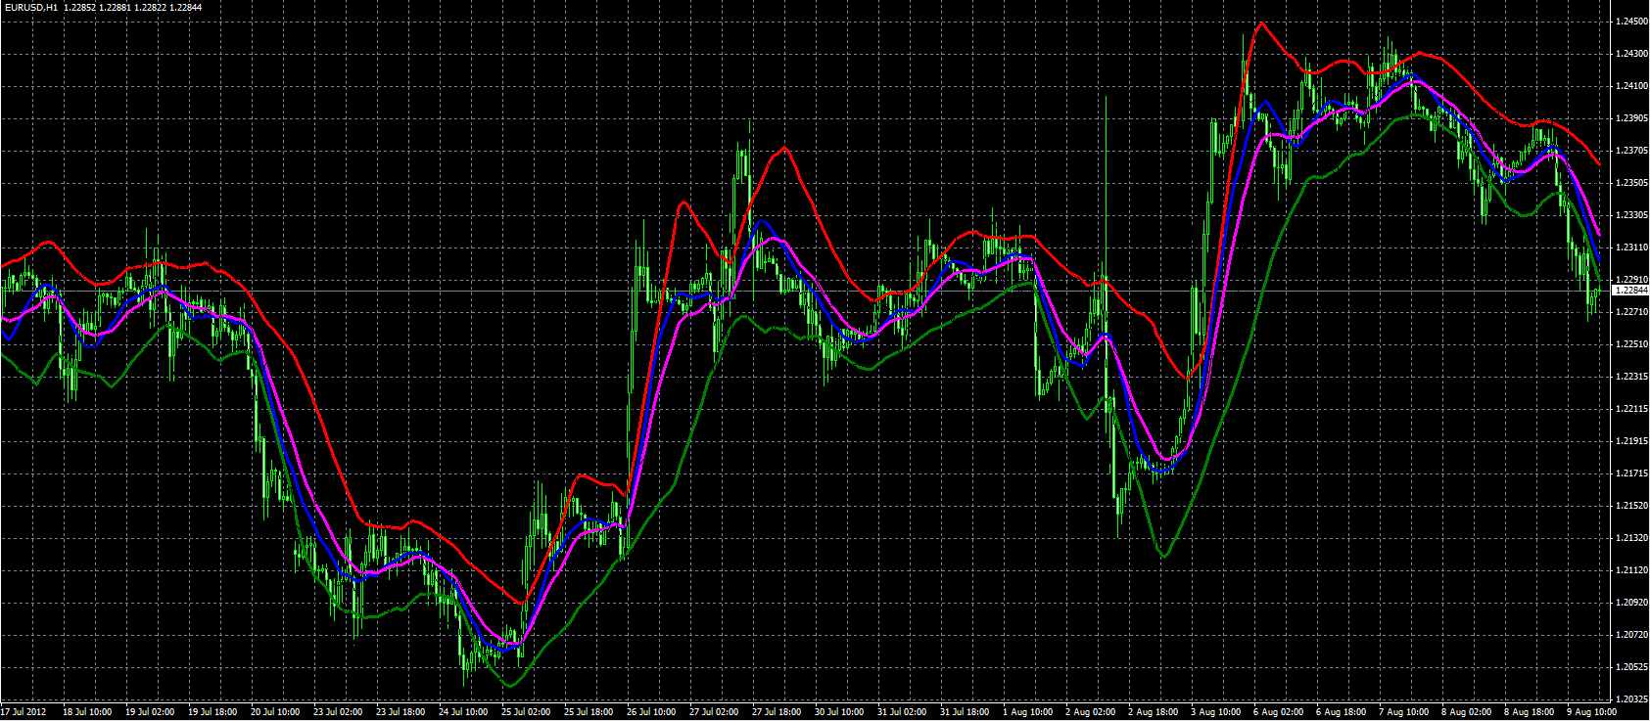Select the 3 Aug 10:00 time label
The height and width of the screenshot is (721, 1650).
click(1215, 712)
